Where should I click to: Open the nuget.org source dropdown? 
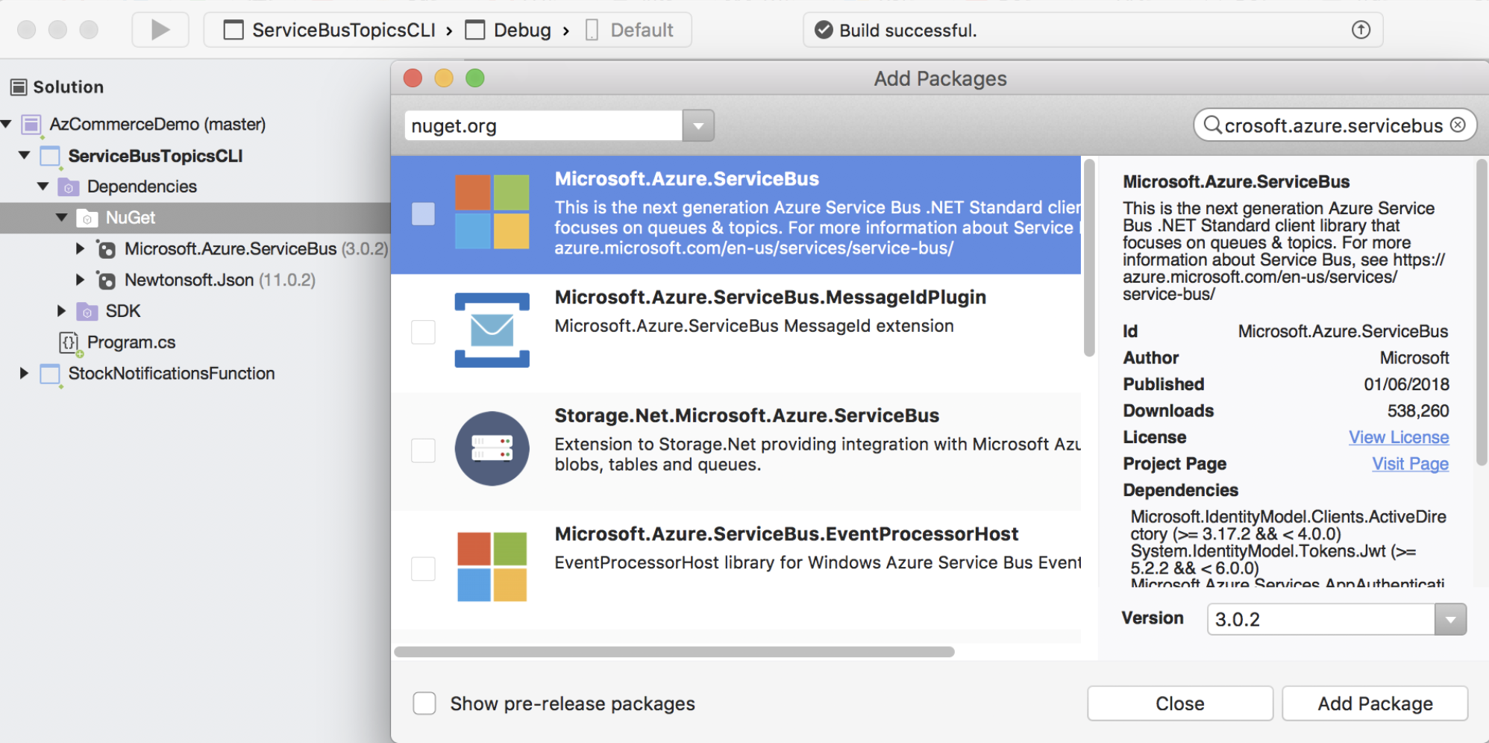[698, 126]
